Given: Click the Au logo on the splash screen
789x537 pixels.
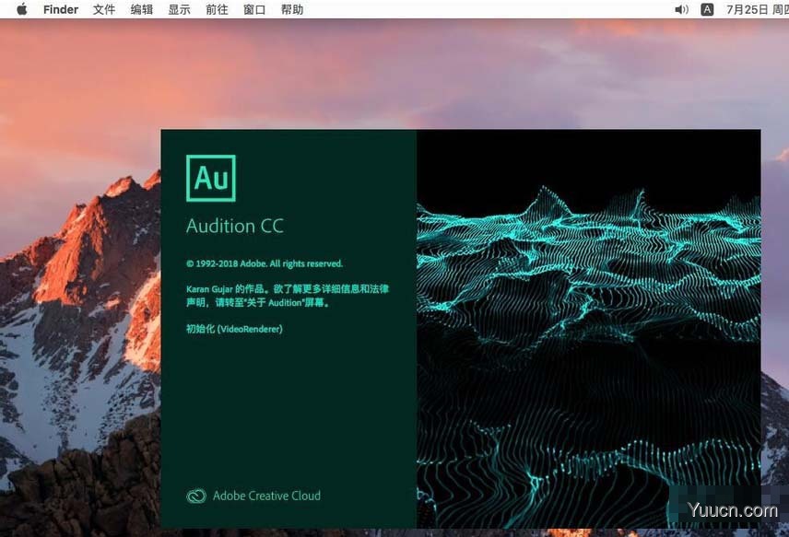Looking at the screenshot, I should (x=210, y=178).
